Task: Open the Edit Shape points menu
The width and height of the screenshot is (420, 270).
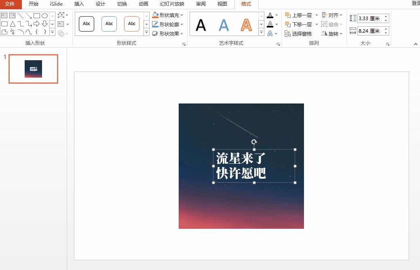Action: pyautogui.click(x=63, y=15)
